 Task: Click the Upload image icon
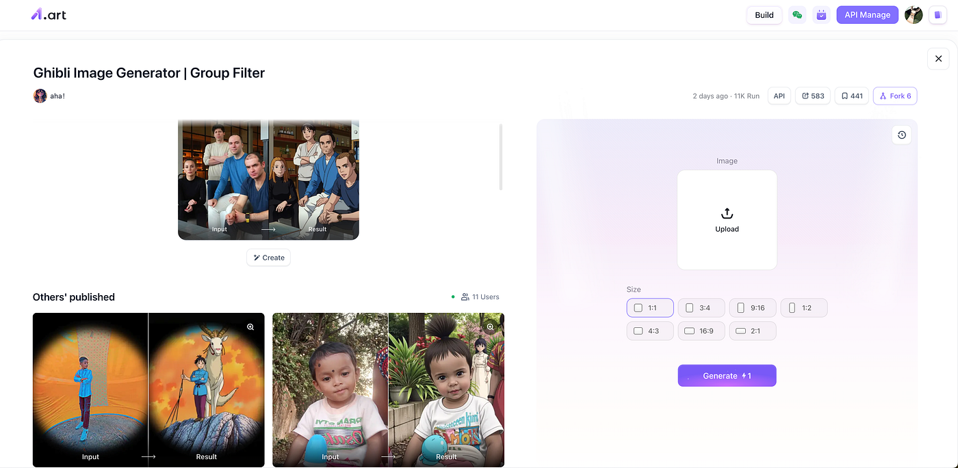[727, 213]
